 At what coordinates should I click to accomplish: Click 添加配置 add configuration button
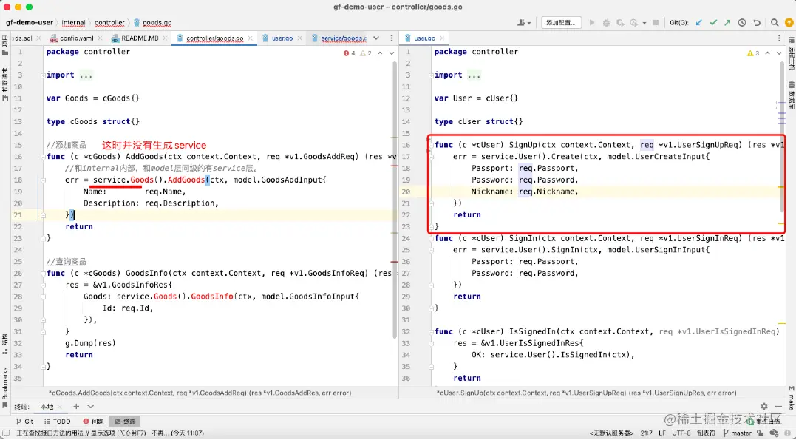561,23
